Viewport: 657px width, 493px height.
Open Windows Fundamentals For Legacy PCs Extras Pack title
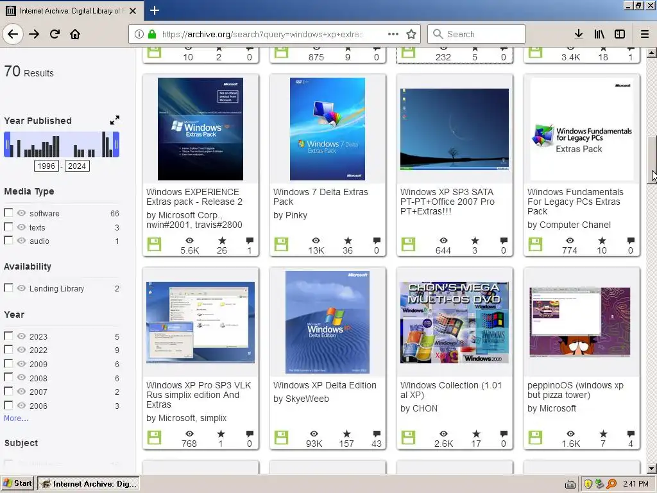tap(576, 202)
